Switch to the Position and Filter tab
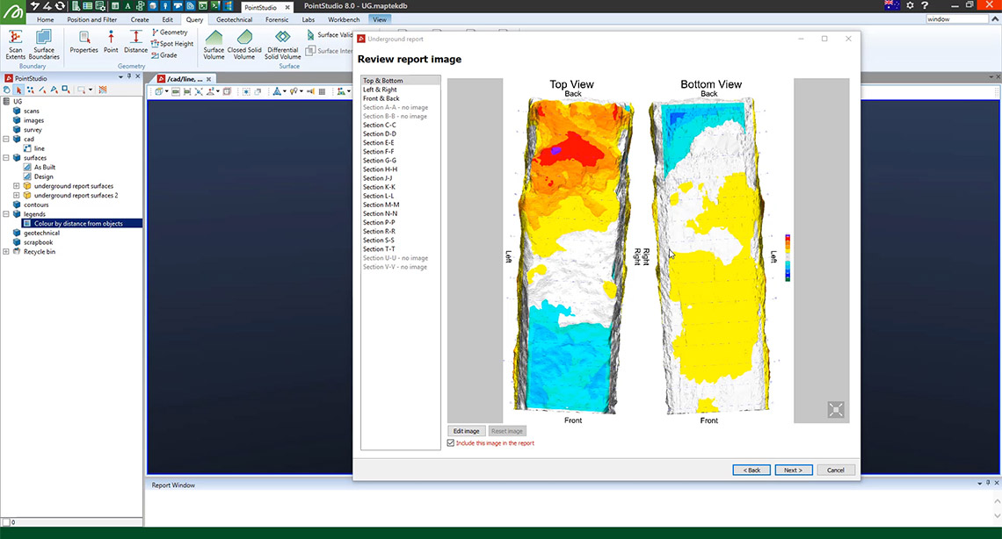This screenshot has width=1002, height=539. (91, 19)
